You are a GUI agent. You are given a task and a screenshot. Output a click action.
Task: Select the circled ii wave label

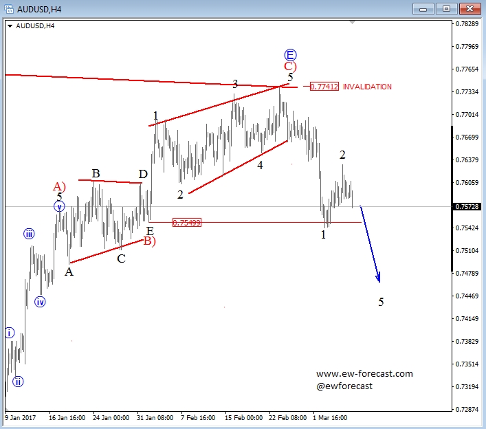tap(18, 382)
